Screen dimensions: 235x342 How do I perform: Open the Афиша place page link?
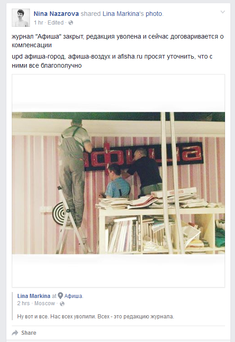pos(73,296)
